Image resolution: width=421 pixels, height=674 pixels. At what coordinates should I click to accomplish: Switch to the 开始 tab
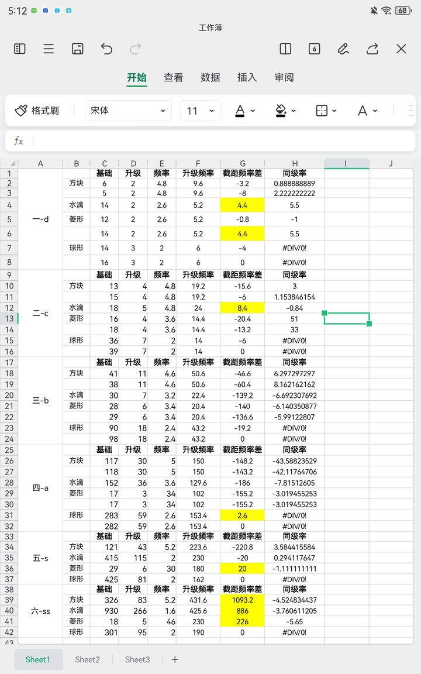pos(137,77)
